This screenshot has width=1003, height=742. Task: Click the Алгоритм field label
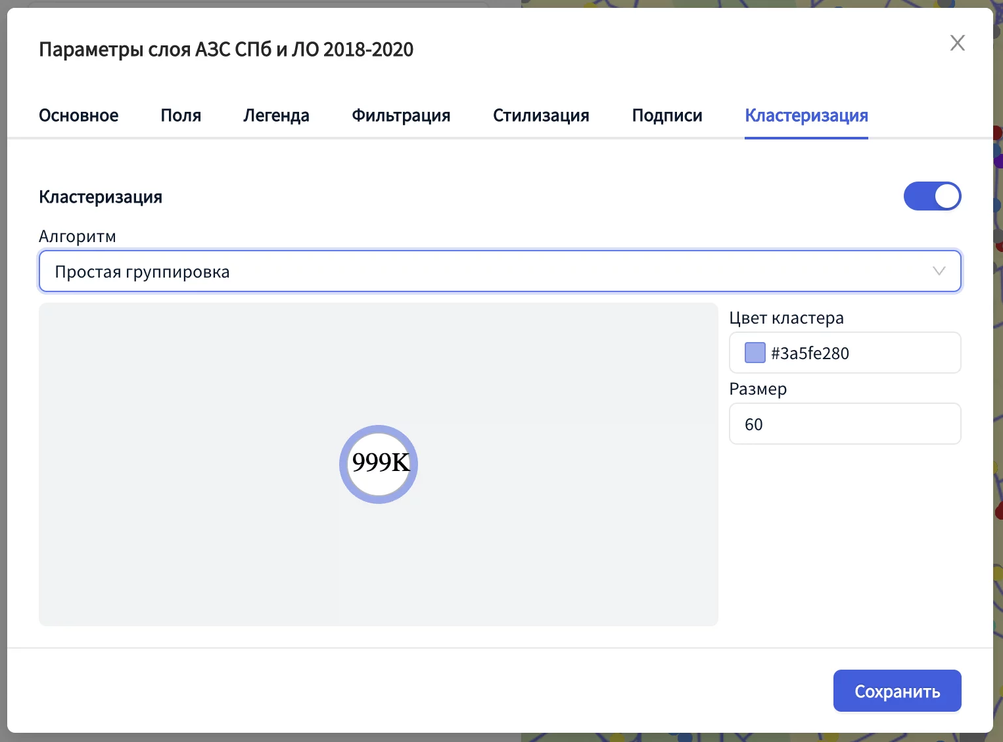coord(78,237)
